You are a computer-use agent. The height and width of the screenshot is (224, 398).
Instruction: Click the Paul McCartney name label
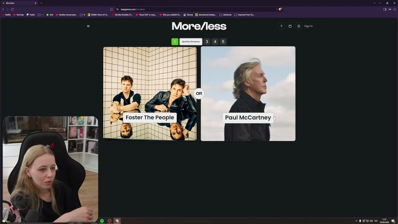click(x=248, y=118)
